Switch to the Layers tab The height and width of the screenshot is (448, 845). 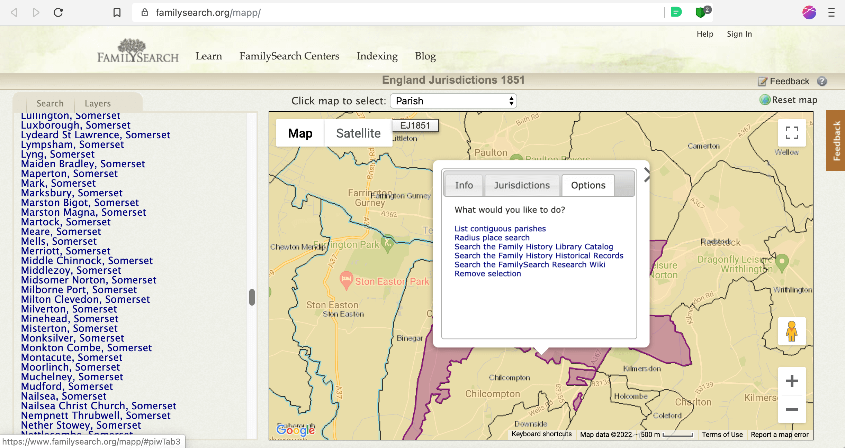(98, 103)
